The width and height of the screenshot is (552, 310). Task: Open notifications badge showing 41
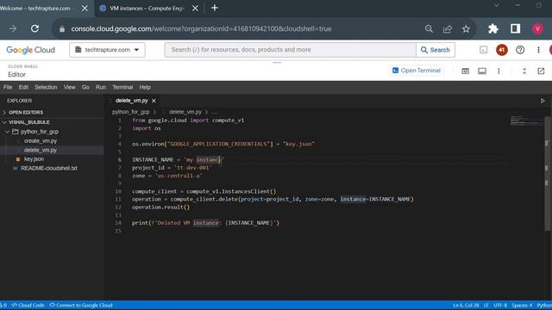502,50
